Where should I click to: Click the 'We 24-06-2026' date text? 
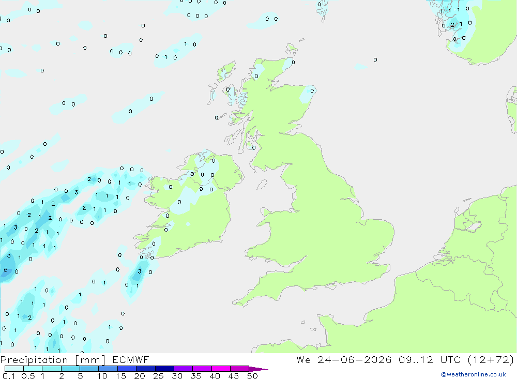344,359
